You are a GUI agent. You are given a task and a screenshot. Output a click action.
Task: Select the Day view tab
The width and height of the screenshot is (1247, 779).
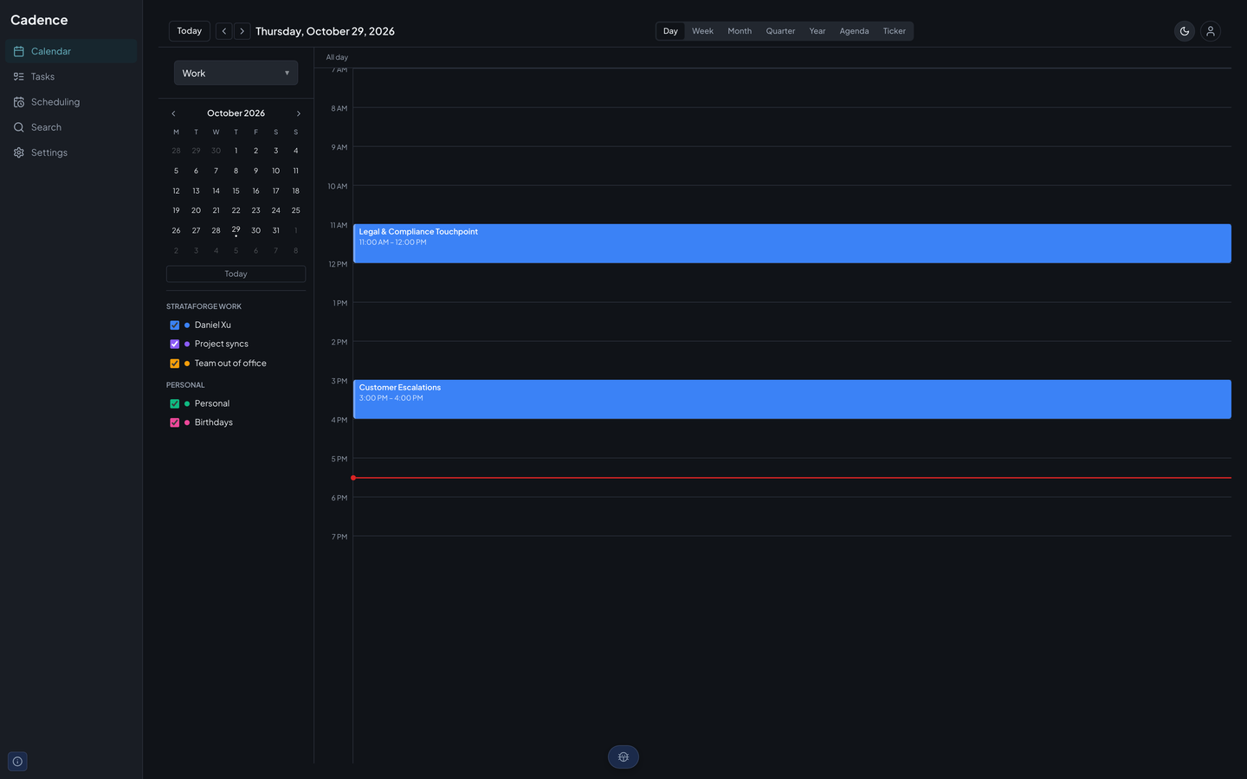(x=670, y=31)
